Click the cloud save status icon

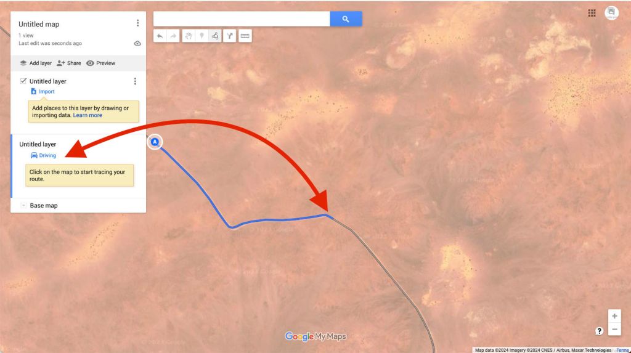(x=137, y=43)
